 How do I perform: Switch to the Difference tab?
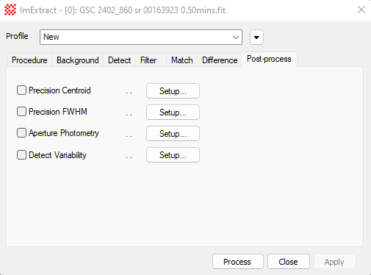coord(220,60)
